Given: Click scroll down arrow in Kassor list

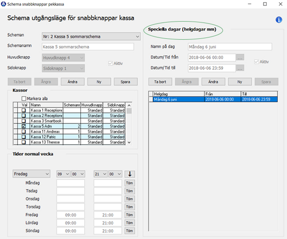Looking at the screenshot, I should 129,143.
